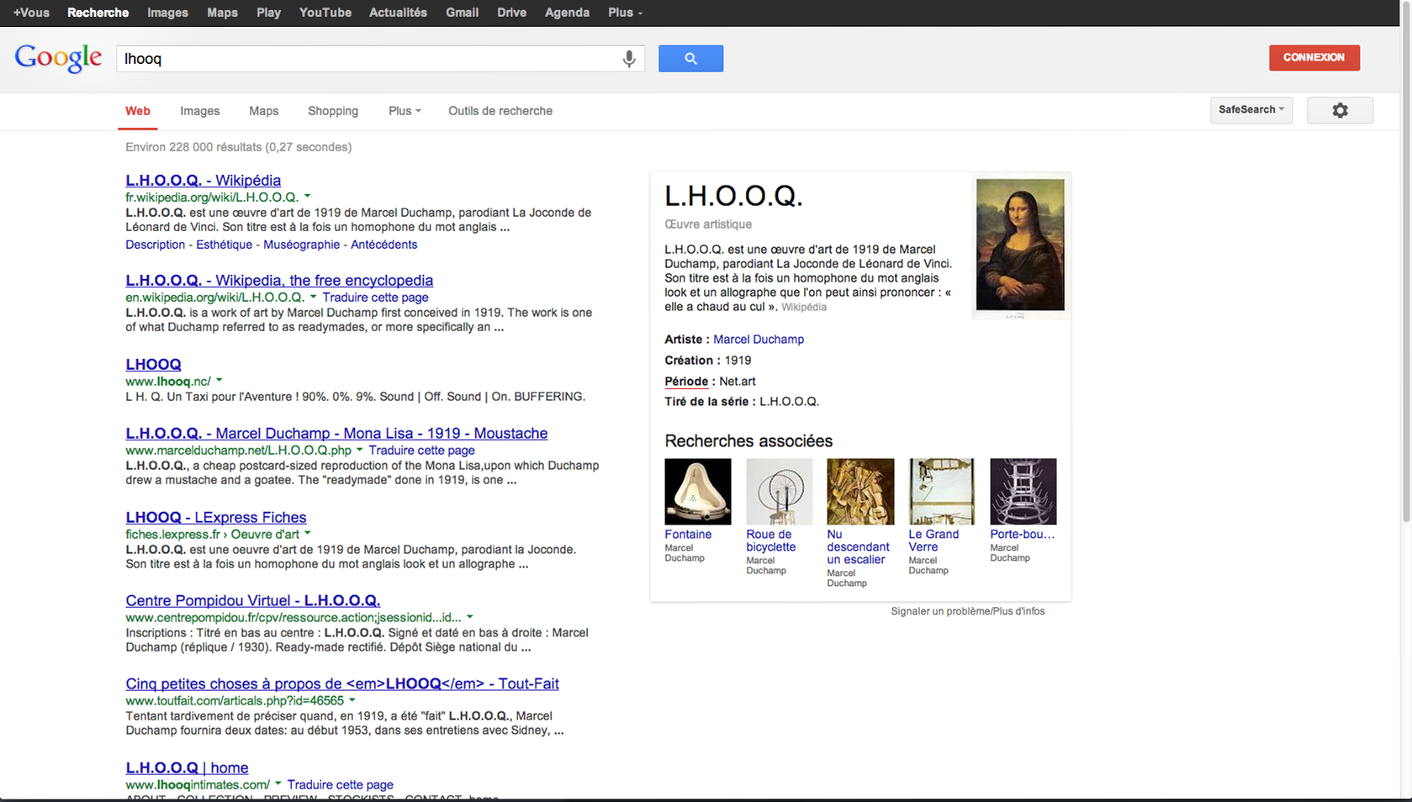Click the Fontaine urinal thumbnail

pos(697,492)
